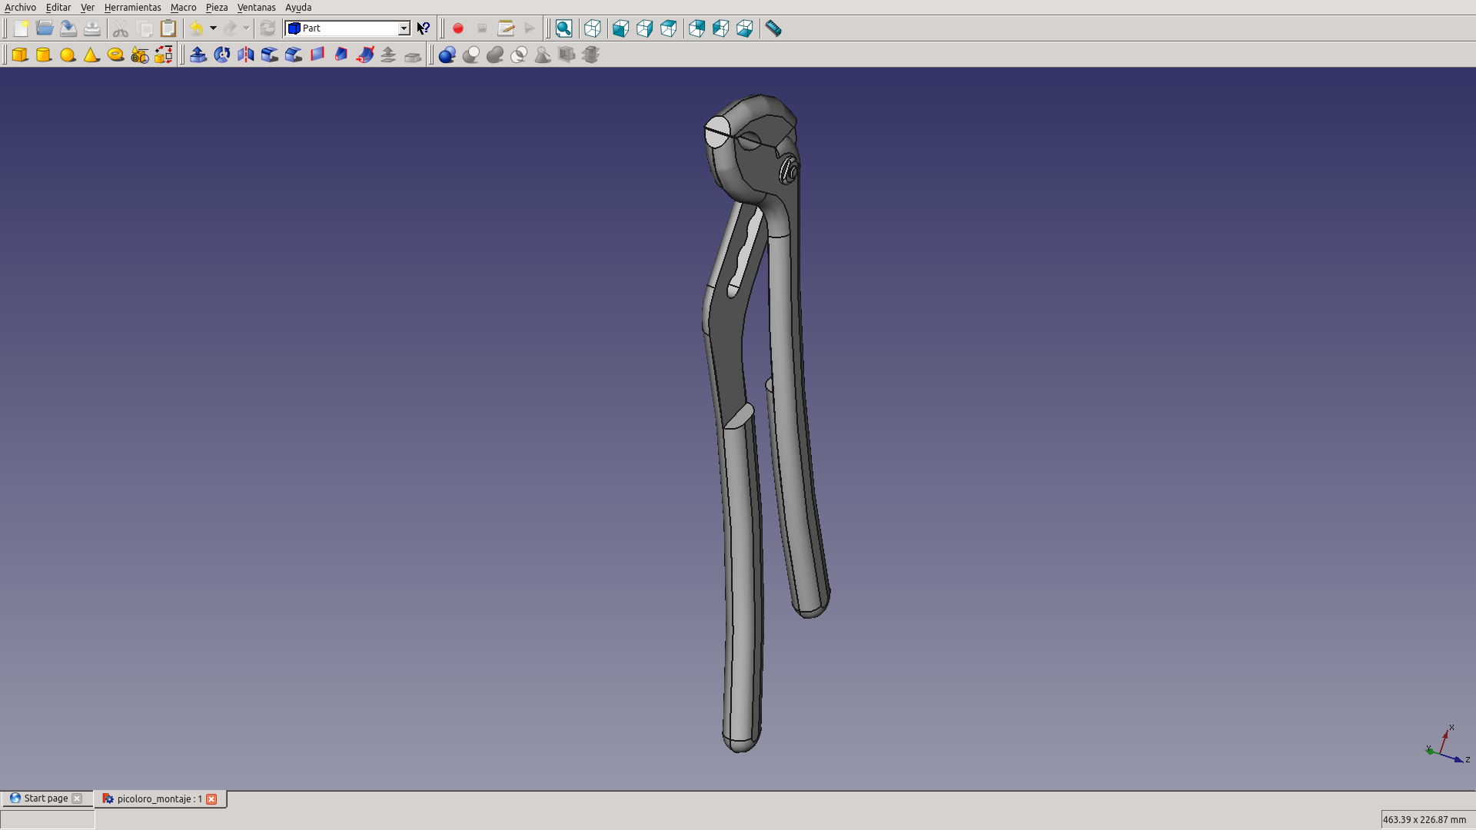Screen dimensions: 1476x830
Task: Switch to axonometric view cube
Action: click(592, 28)
